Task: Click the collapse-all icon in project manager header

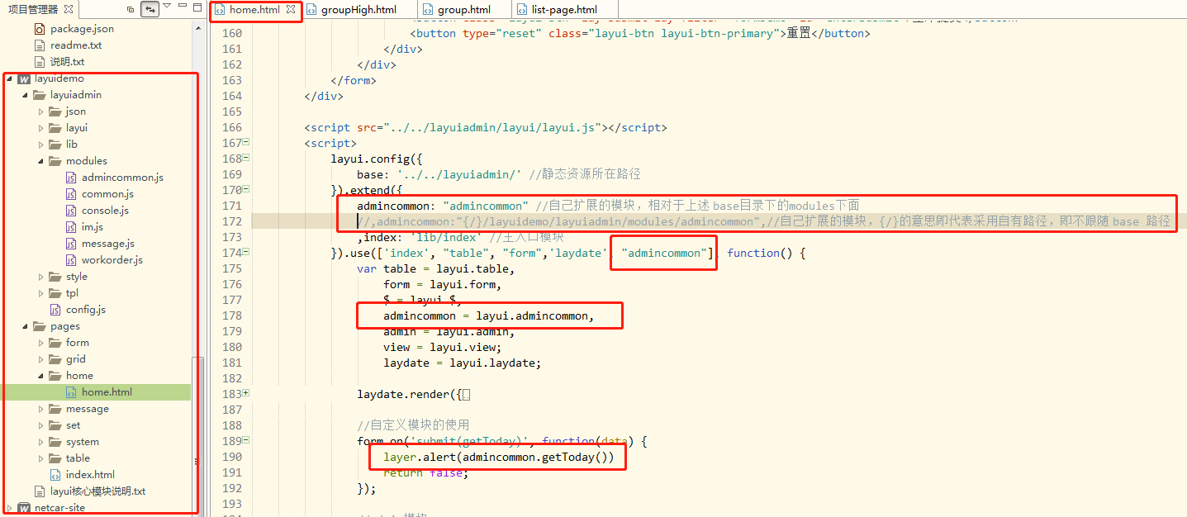Action: click(131, 9)
